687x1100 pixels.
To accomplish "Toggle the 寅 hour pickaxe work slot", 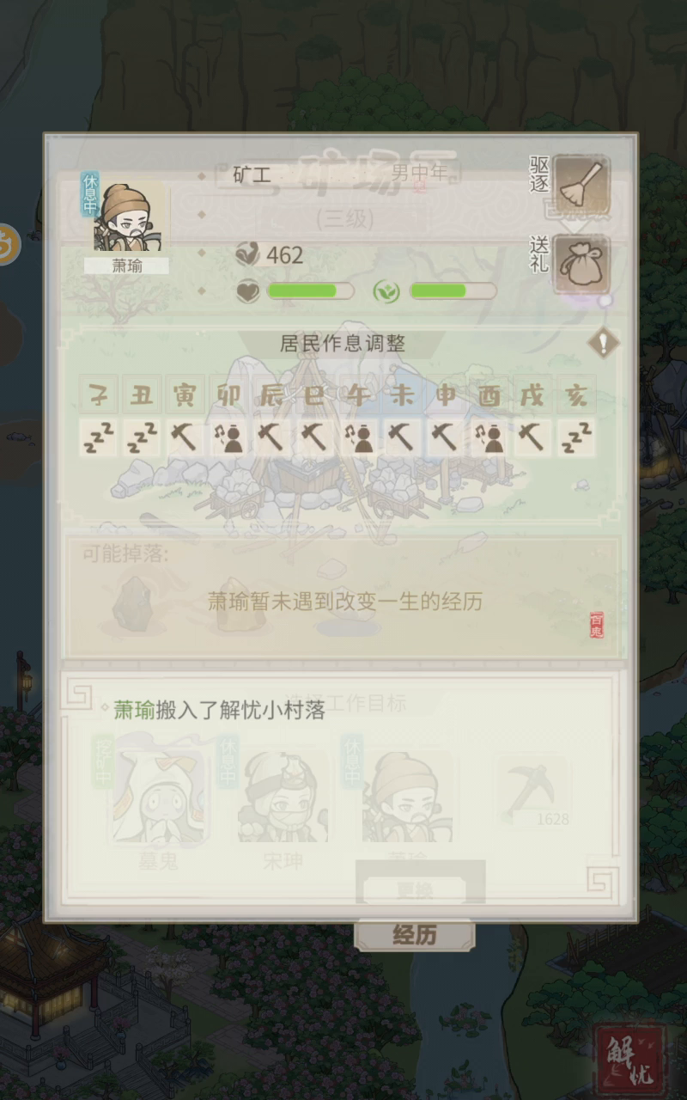I will click(185, 437).
